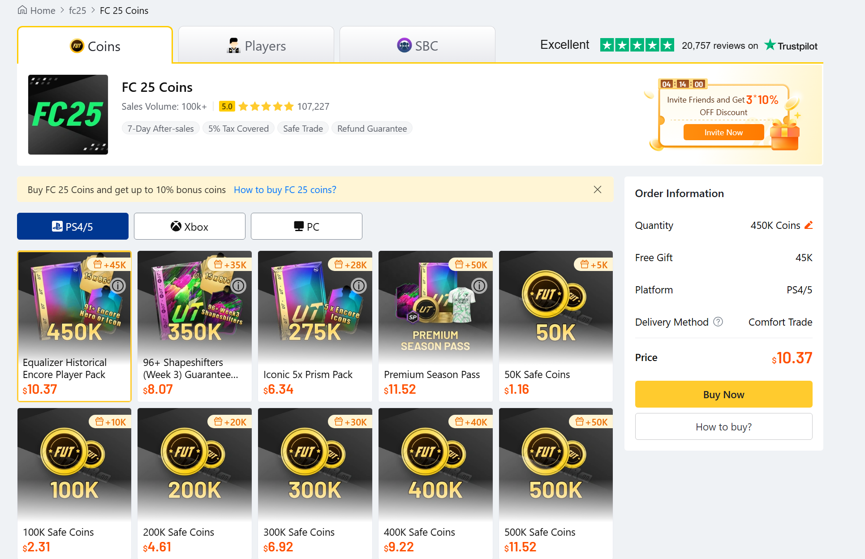Click the Trustpilot logo
Screen dimensions: 865x559
790,45
